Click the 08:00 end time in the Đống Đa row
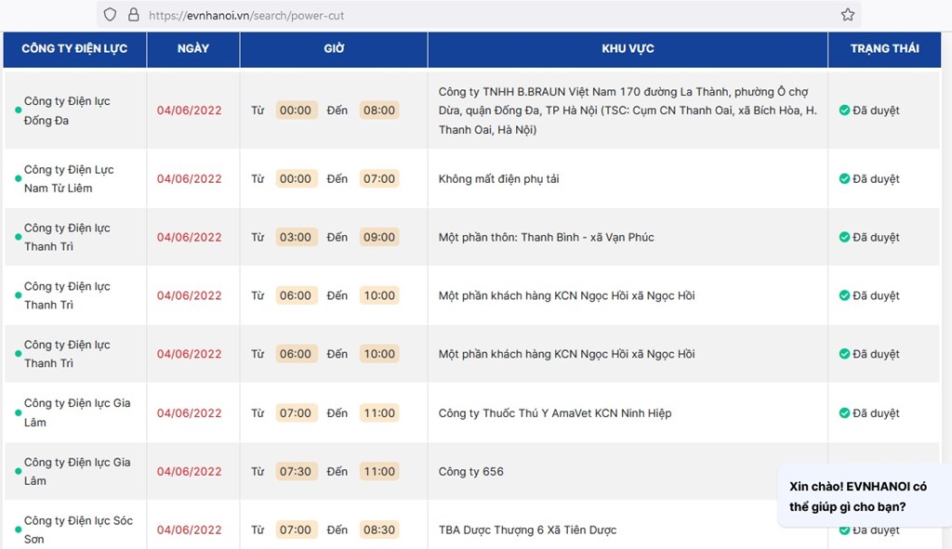Viewport: 952px width, 549px height. click(x=379, y=111)
